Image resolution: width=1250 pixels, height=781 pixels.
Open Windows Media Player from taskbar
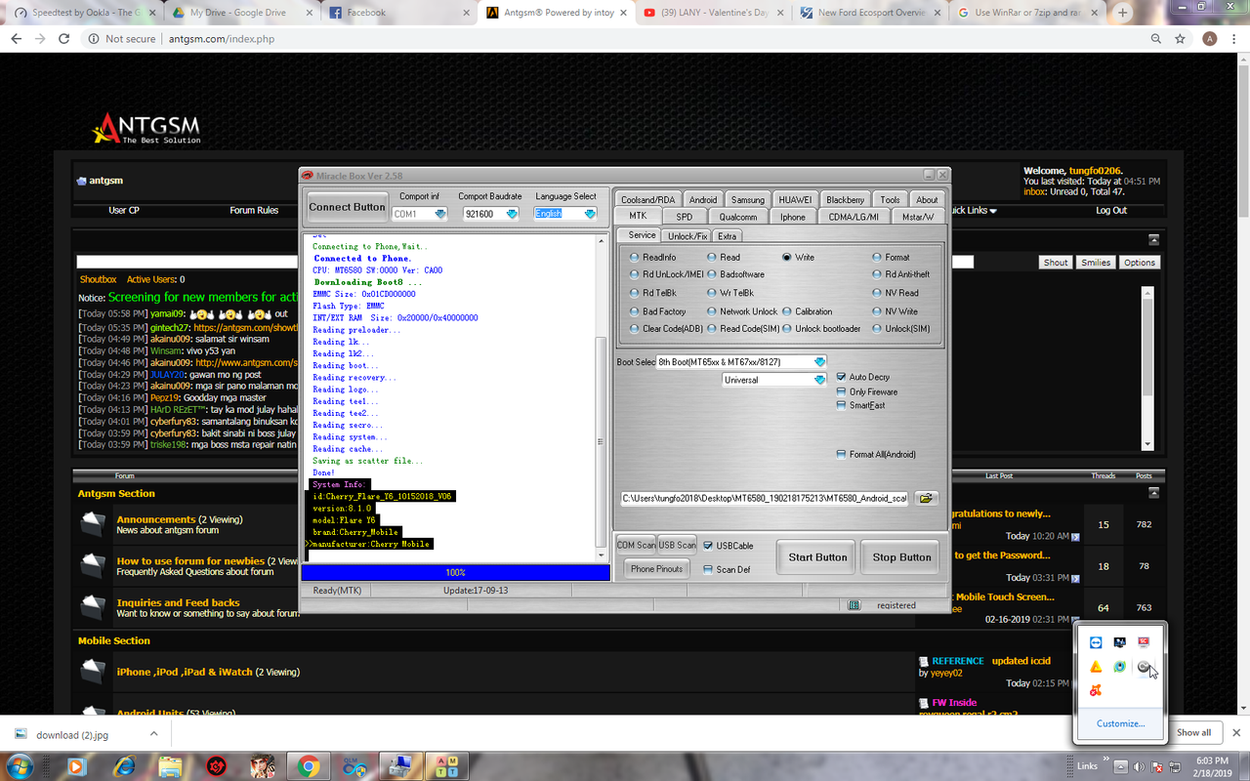(x=75, y=765)
